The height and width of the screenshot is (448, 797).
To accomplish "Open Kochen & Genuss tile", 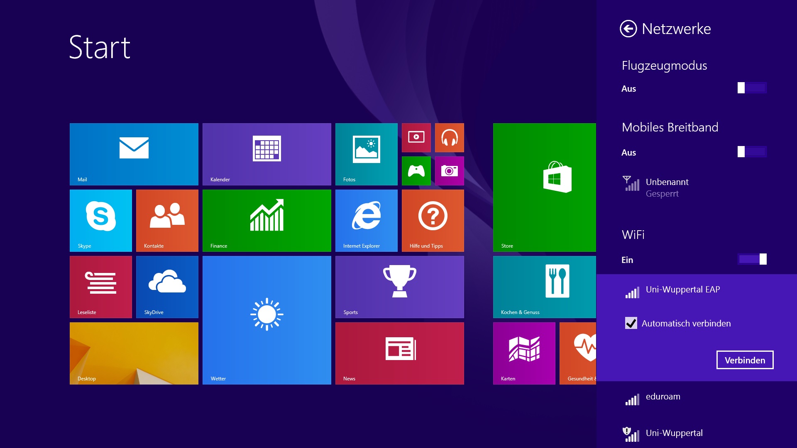I will (x=545, y=287).
